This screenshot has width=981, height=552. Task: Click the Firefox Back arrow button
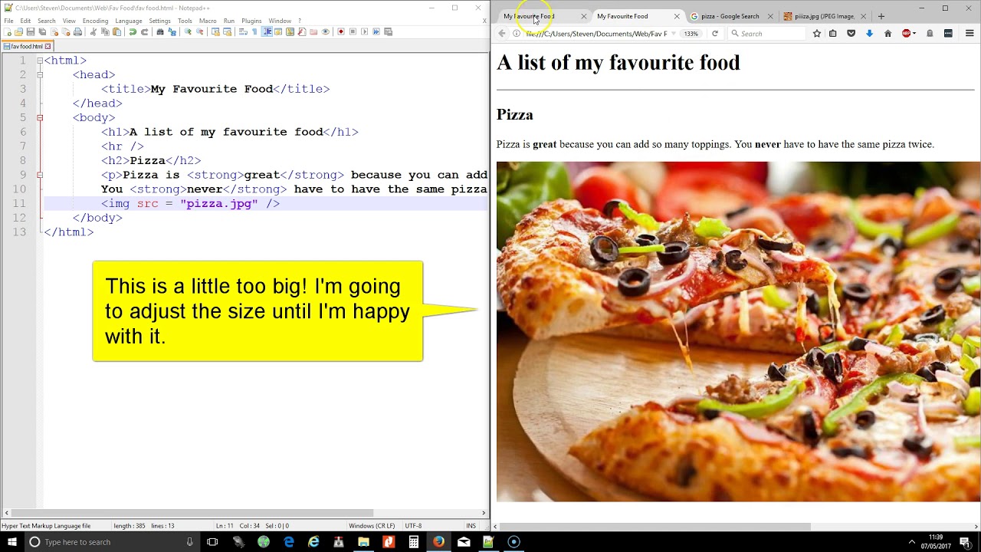502,34
